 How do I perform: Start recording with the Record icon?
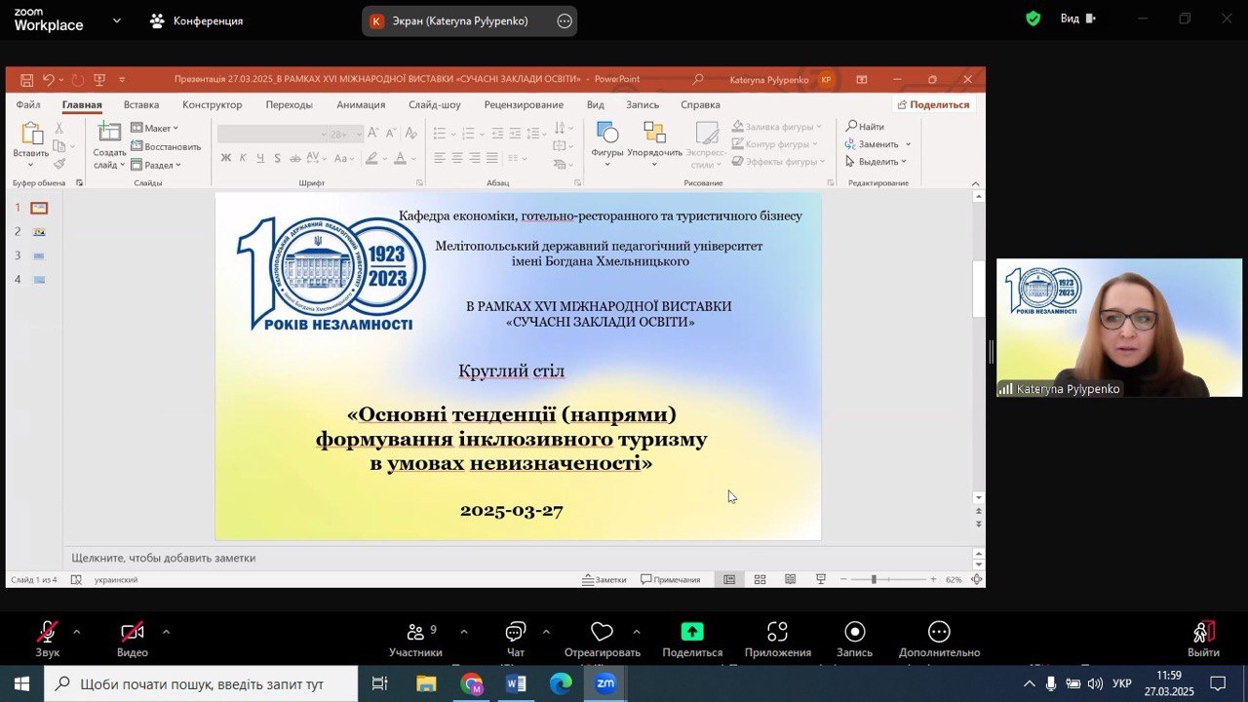tap(854, 633)
